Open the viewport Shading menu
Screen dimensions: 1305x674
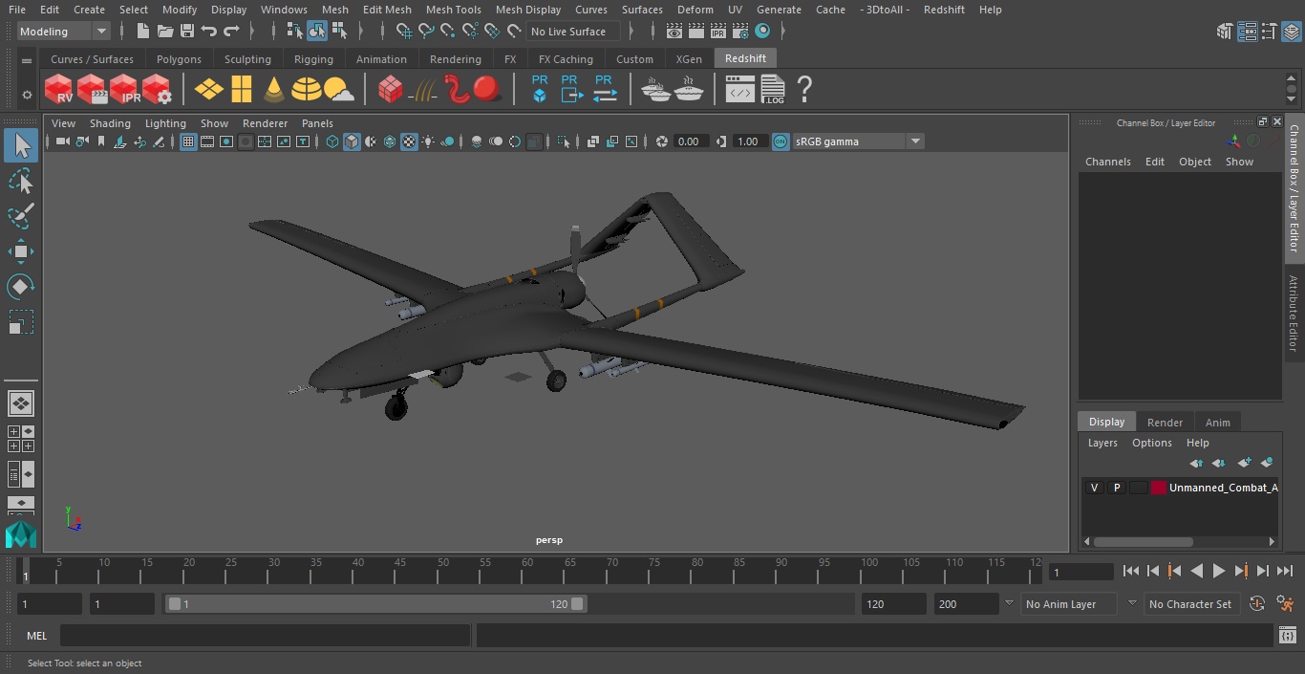[x=110, y=123]
